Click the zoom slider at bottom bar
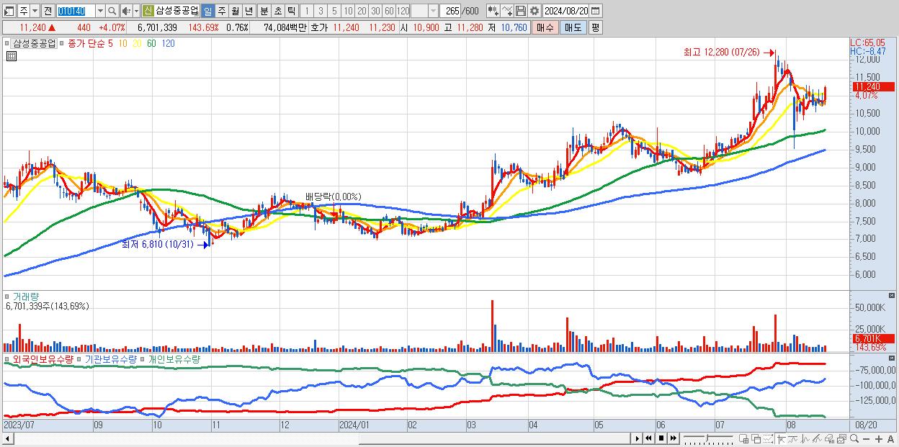The image size is (899, 447). pyautogui.click(x=708, y=438)
